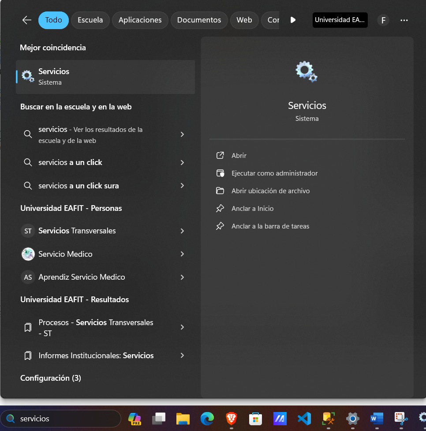Open the Aplicaciones filter tab
This screenshot has height=431, width=426.
(x=140, y=20)
